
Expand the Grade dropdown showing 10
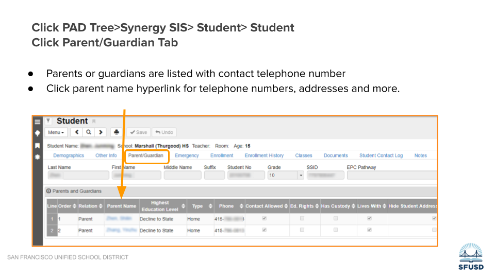[301, 176]
